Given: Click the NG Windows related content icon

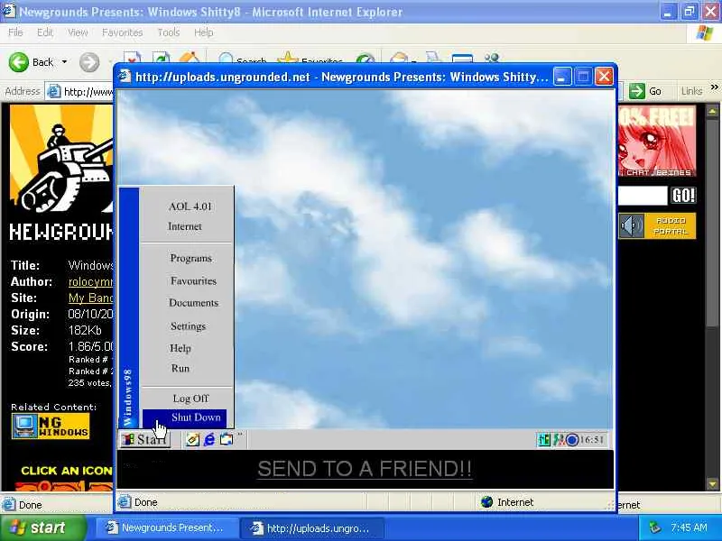Looking at the screenshot, I should 51,426.
